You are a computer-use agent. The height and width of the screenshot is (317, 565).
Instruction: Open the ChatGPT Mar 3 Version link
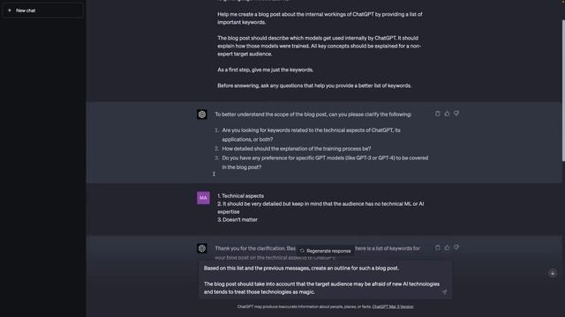coord(393,306)
